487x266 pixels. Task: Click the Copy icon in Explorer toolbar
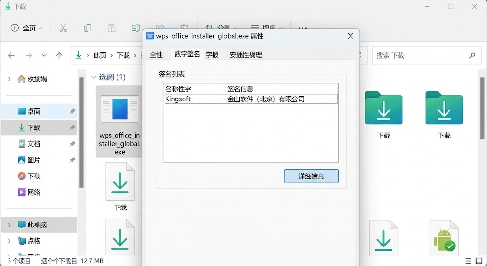tap(88, 28)
